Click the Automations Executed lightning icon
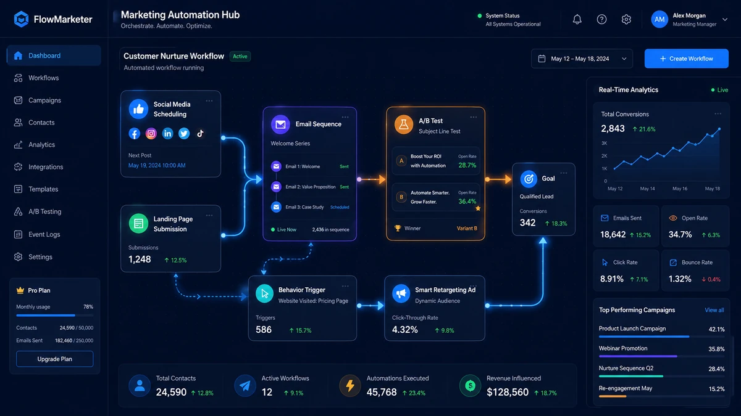The image size is (741, 416). (x=350, y=386)
